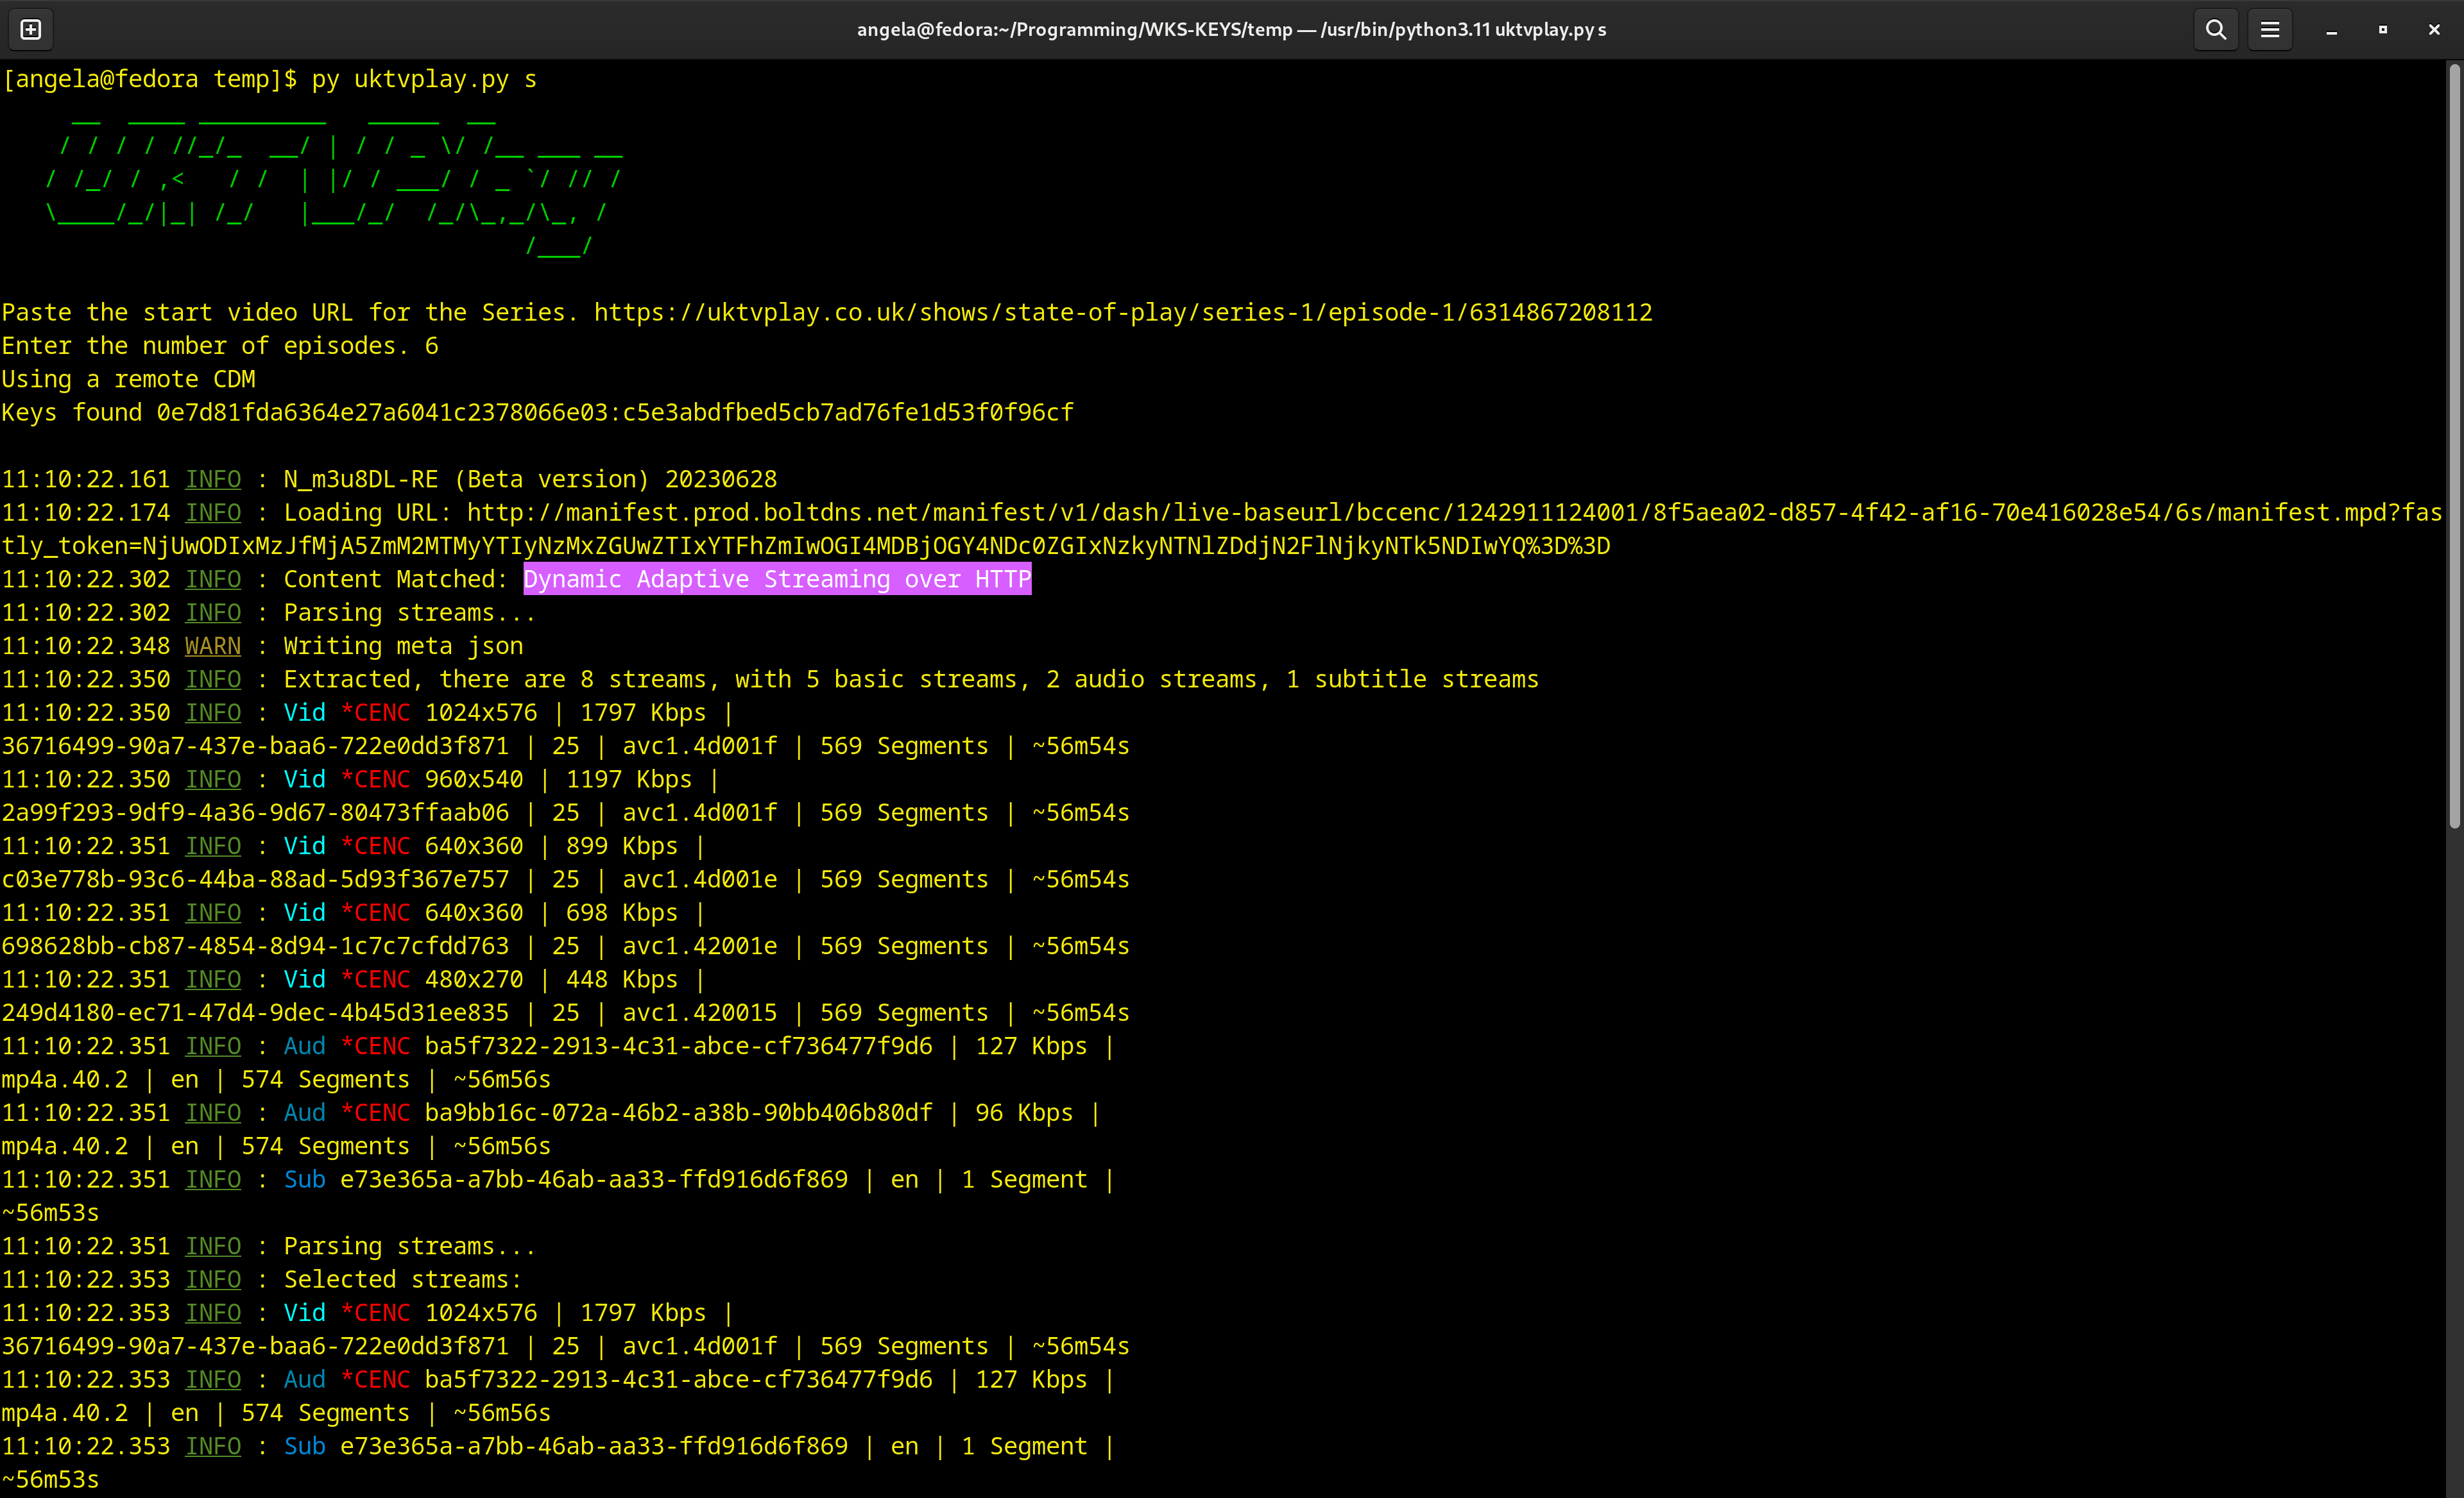Maximize the terminal window

pyautogui.click(x=2383, y=30)
